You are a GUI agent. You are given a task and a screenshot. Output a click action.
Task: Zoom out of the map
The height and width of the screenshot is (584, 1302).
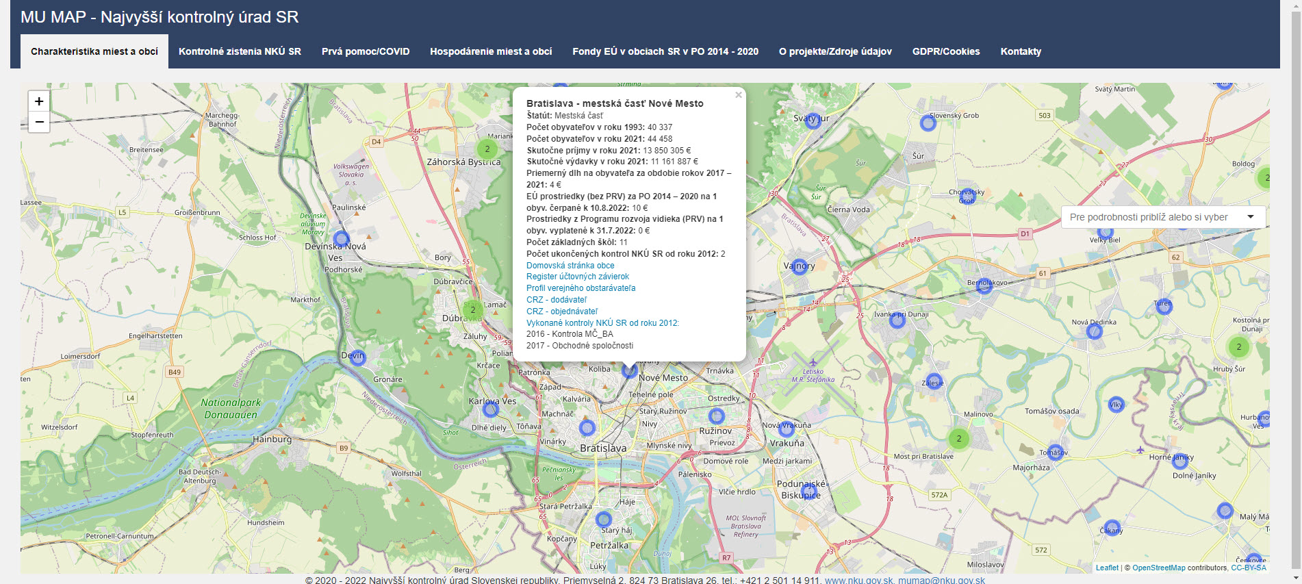(39, 123)
